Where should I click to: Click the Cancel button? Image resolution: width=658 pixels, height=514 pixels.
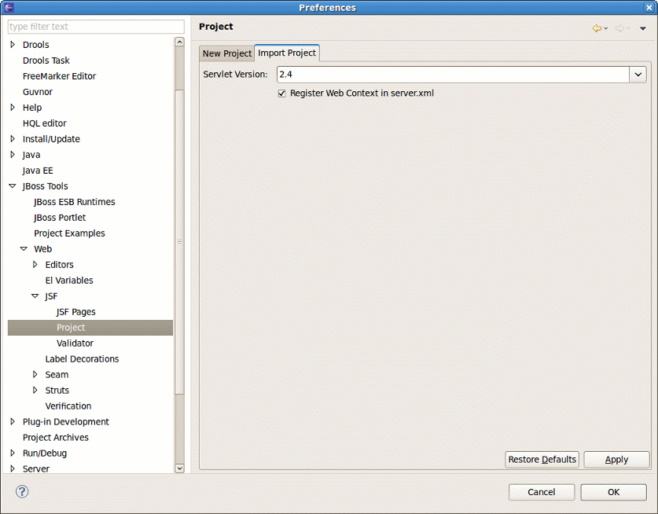541,492
